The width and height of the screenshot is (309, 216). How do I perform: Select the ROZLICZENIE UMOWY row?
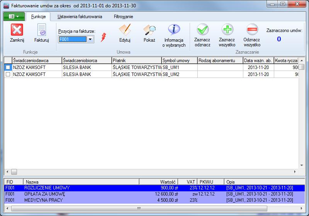point(154,188)
